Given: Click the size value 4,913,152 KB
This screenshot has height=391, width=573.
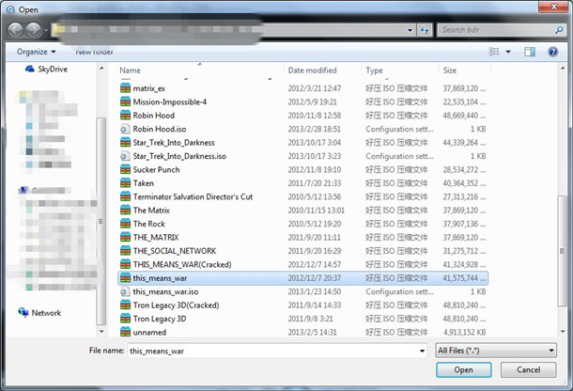Looking at the screenshot, I should click(x=464, y=332).
